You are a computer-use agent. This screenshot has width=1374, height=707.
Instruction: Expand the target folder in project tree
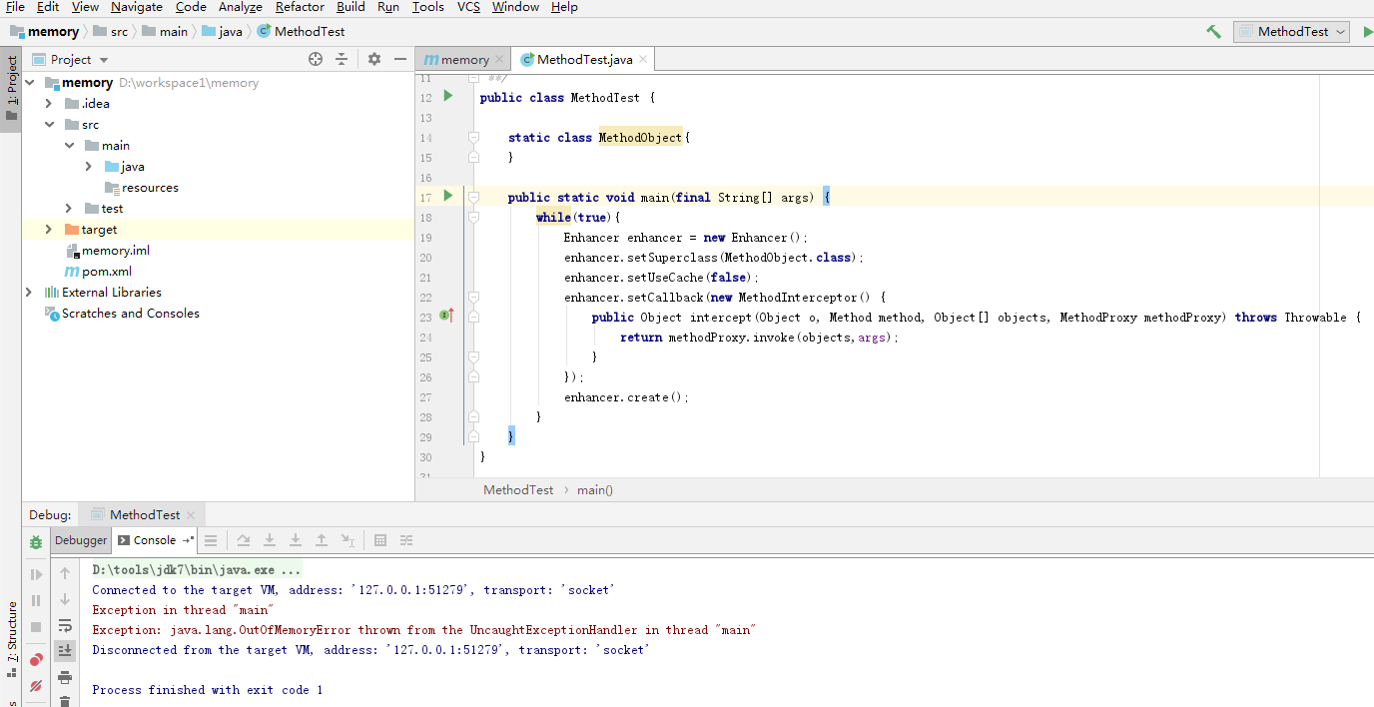click(49, 230)
